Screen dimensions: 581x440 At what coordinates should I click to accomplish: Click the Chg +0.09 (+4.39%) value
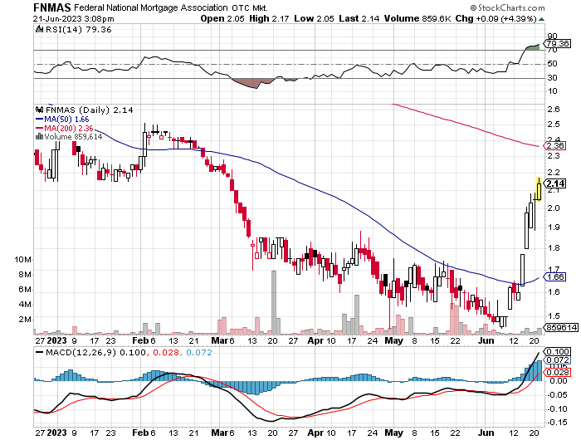[496, 19]
